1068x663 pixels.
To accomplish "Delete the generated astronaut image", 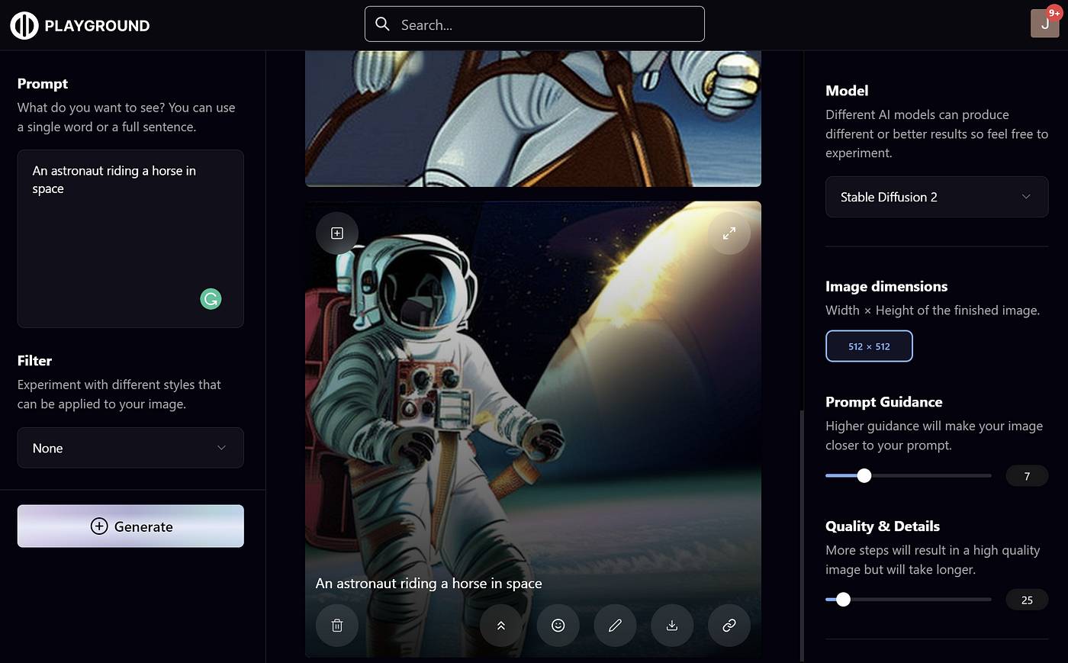I will 337,626.
